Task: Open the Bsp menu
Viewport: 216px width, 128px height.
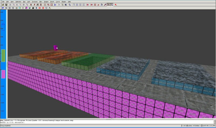Action: pyautogui.click(x=24, y=2)
